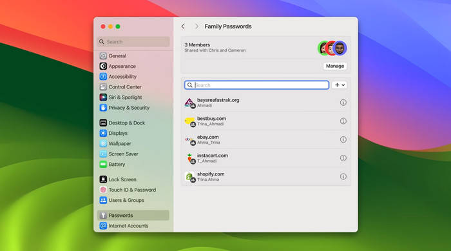Click the Users & Groups icon

tap(103, 200)
